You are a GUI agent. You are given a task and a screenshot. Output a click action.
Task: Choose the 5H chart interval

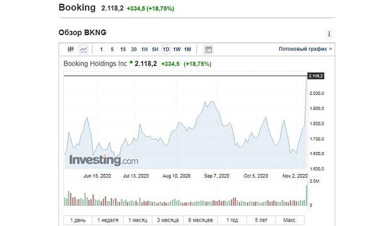pos(155,50)
